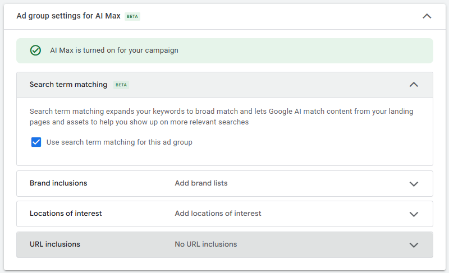Image resolution: width=449 pixels, height=273 pixels.
Task: Click the BETA badge beside AI Max heading
Action: (132, 17)
